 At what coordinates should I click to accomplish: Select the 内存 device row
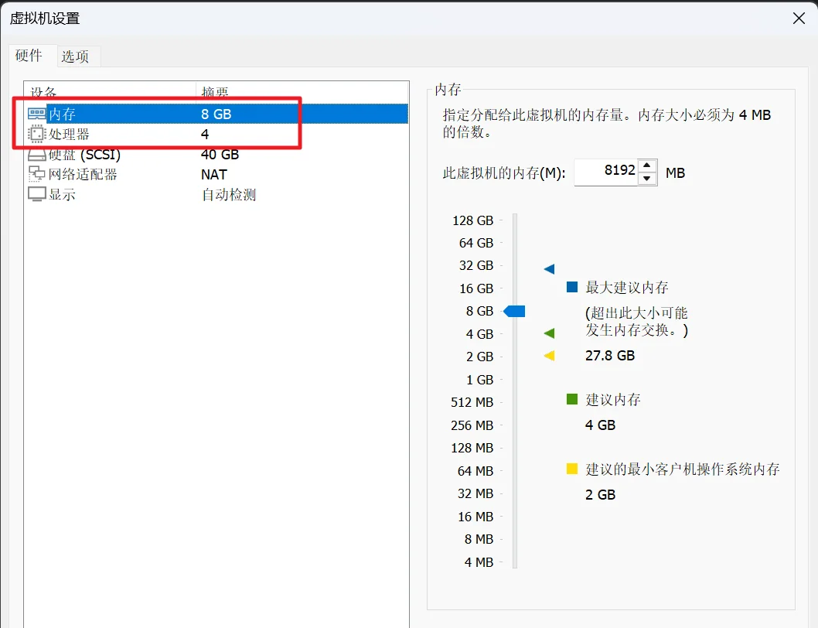[216, 114]
